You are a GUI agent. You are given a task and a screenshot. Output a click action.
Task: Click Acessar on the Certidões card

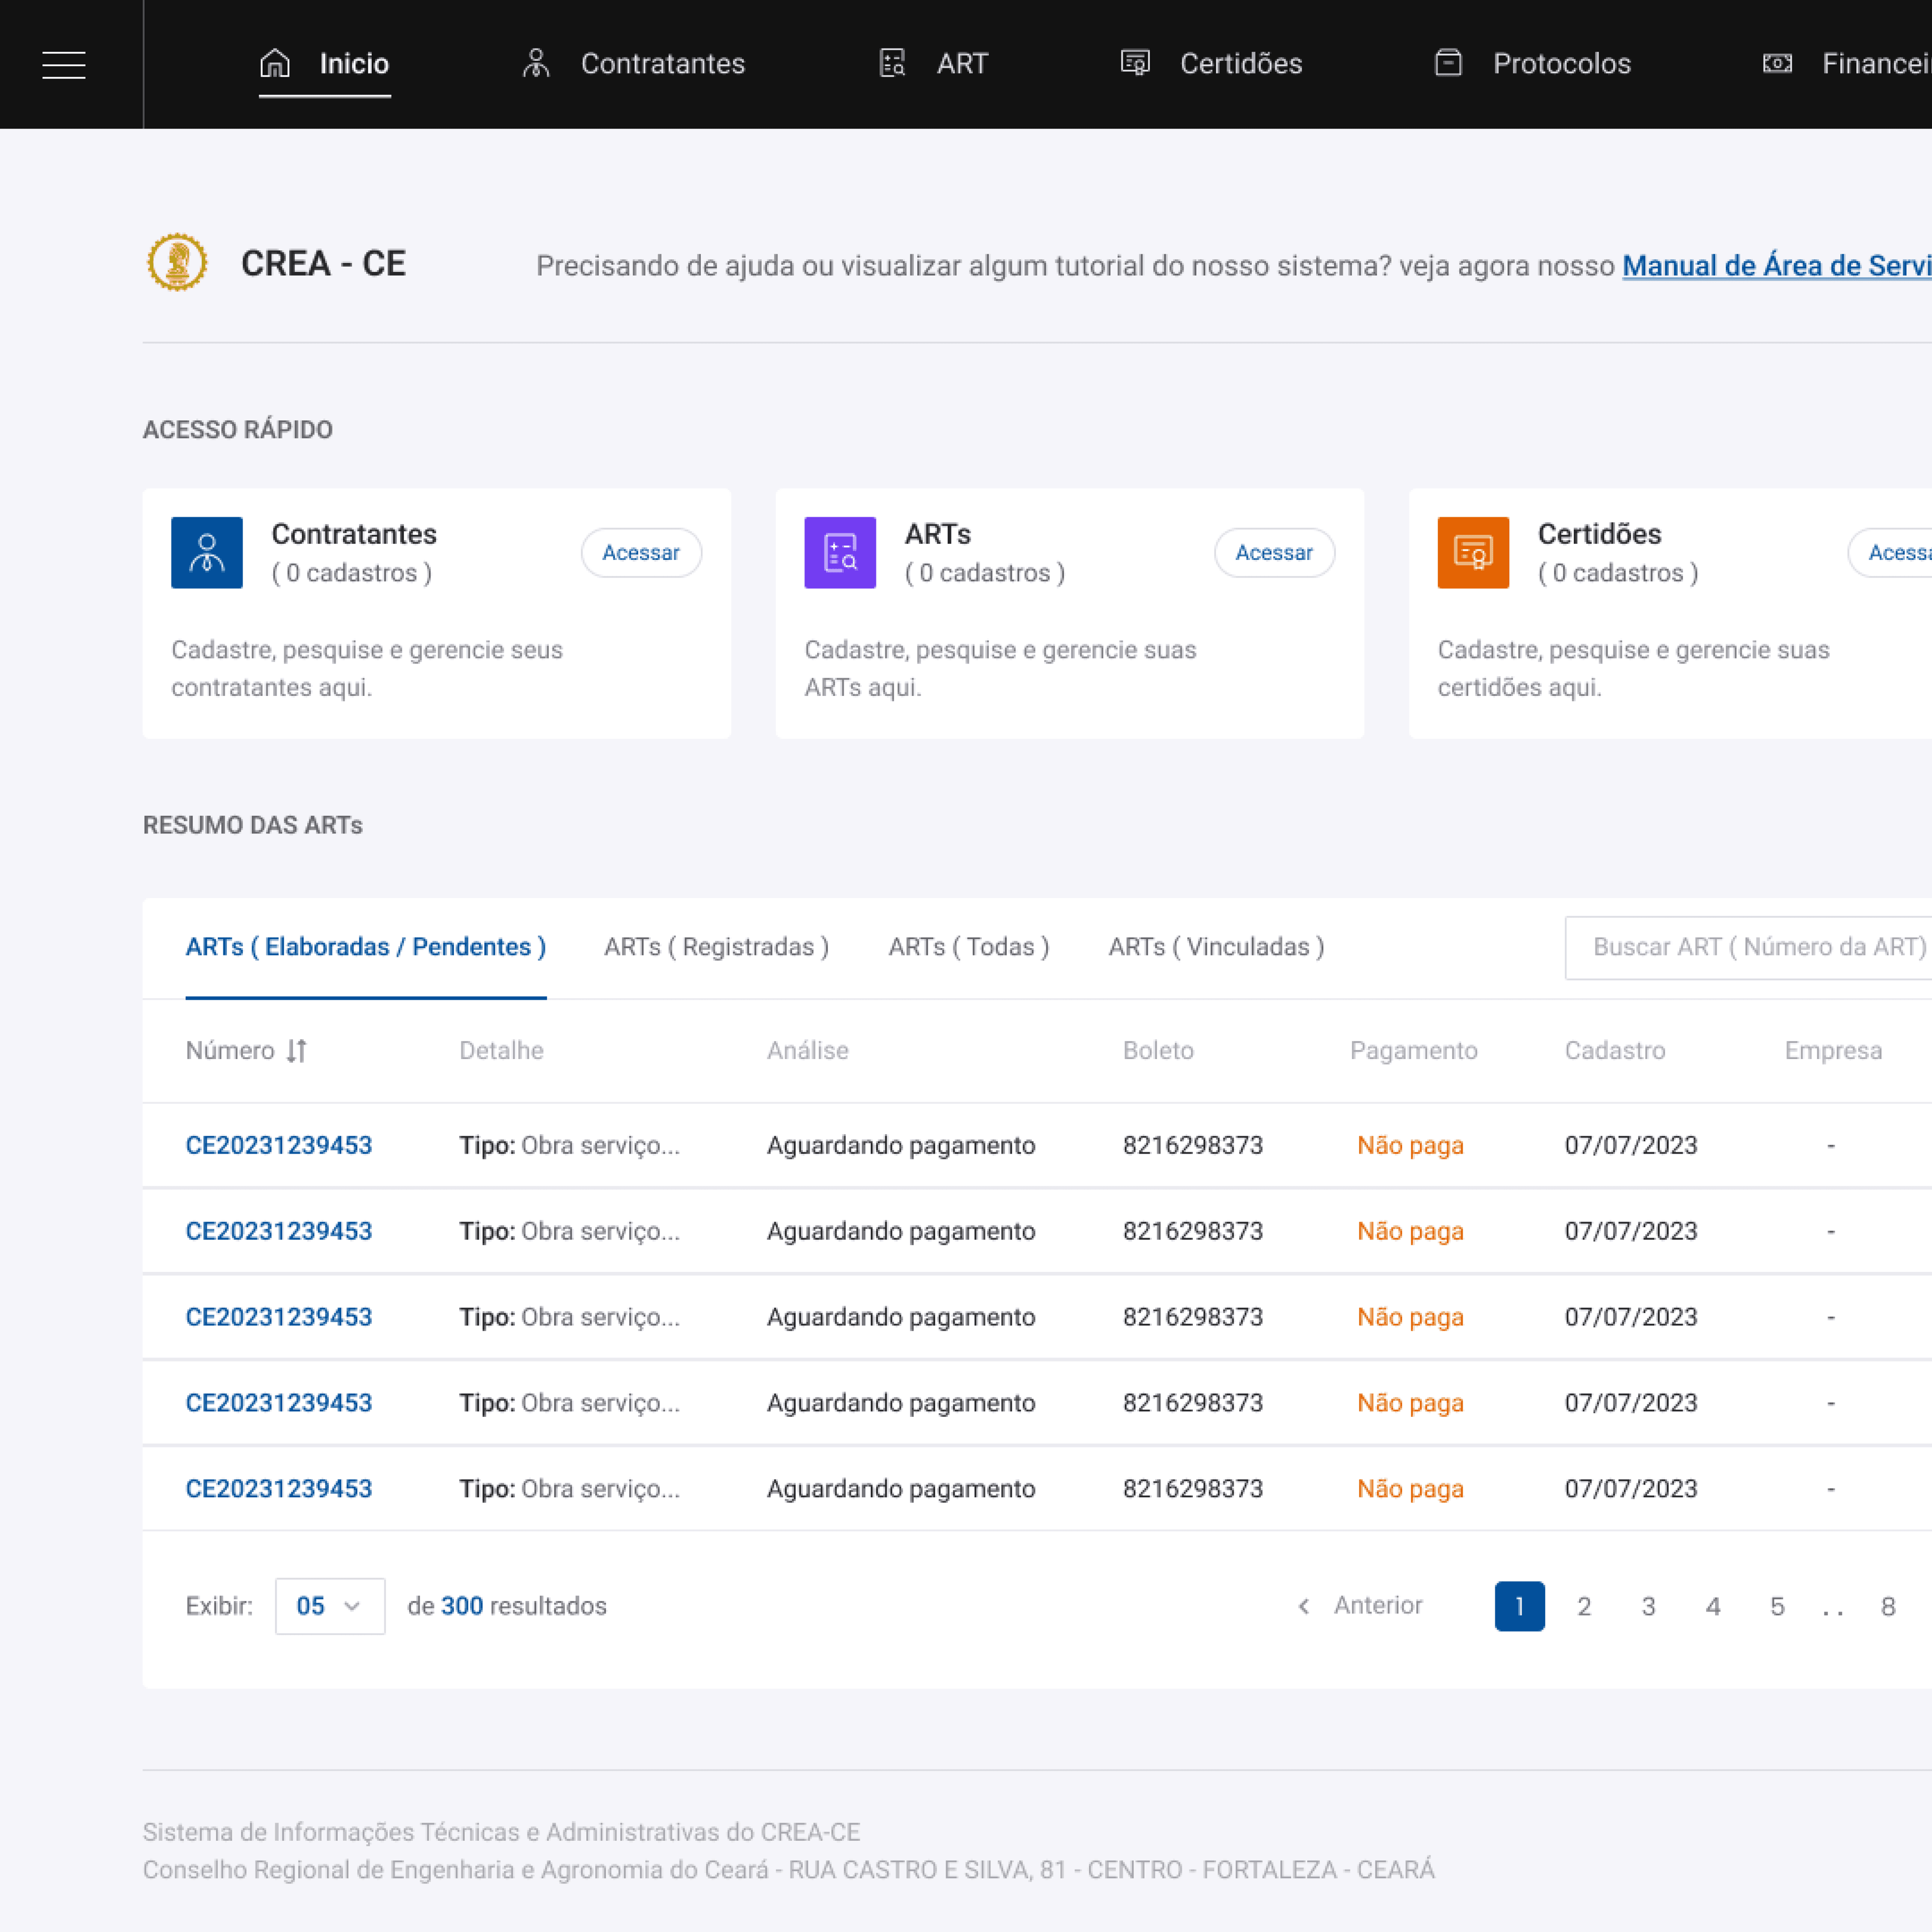[x=1890, y=552]
